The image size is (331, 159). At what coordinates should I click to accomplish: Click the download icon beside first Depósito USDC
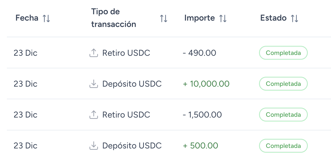93,83
